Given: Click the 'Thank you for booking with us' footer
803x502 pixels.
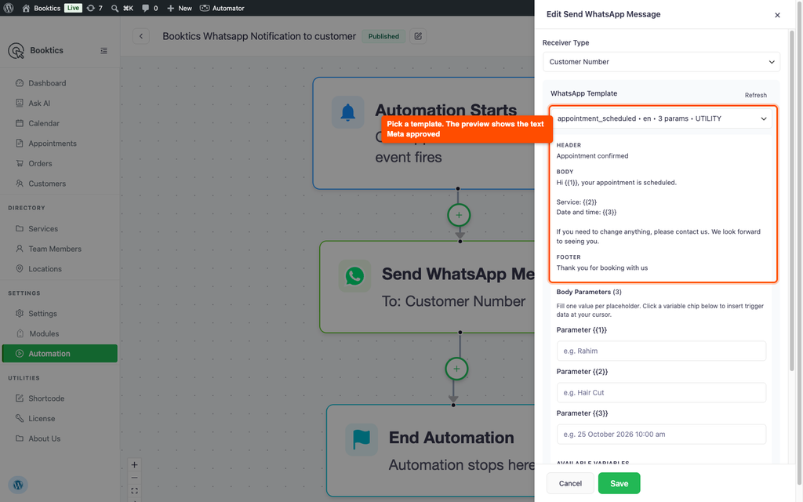Looking at the screenshot, I should point(601,267).
